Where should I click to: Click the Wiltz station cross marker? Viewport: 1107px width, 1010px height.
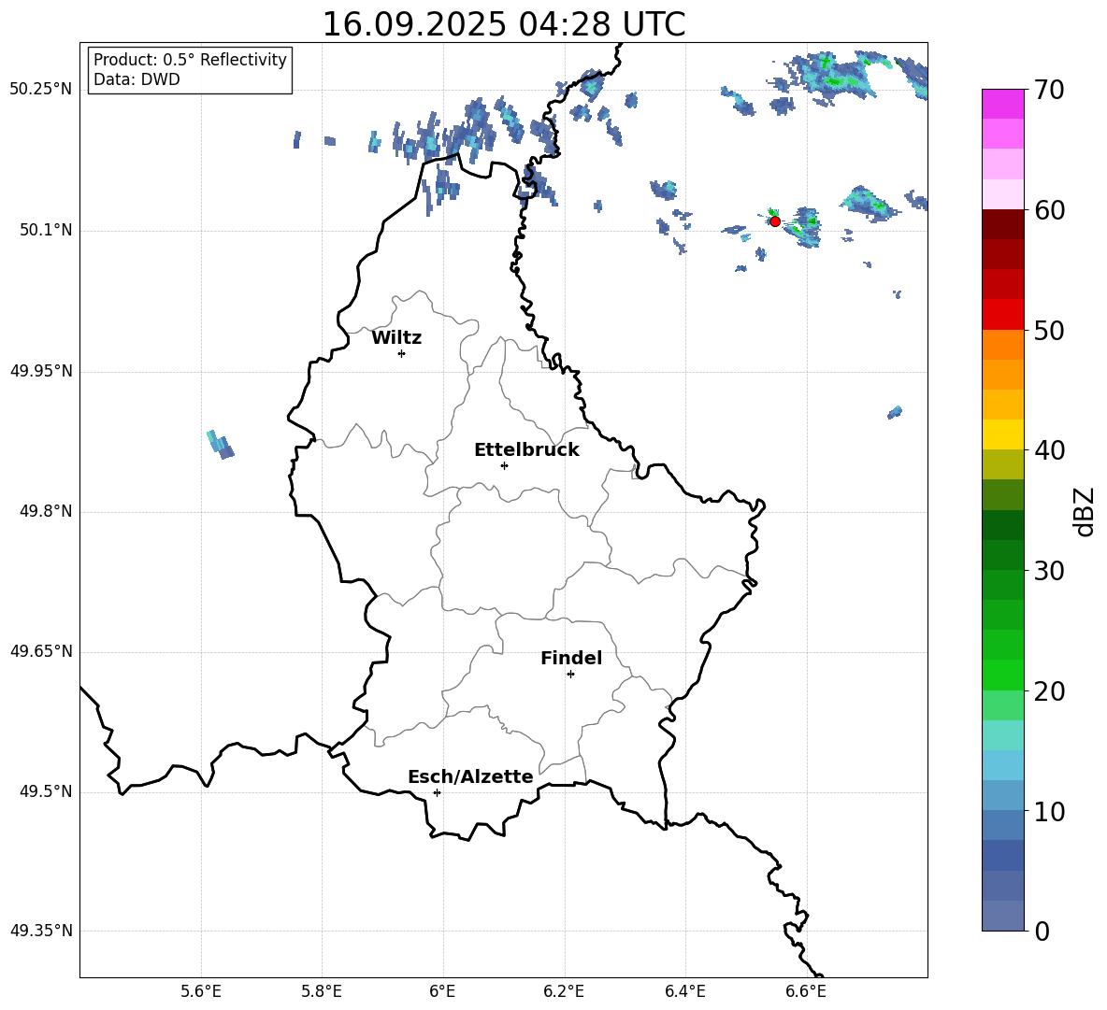tap(401, 353)
